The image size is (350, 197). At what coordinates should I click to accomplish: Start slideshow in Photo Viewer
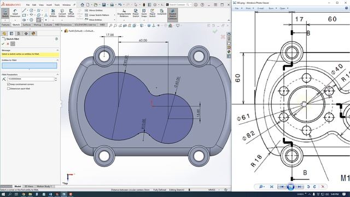pyautogui.click(x=290, y=187)
